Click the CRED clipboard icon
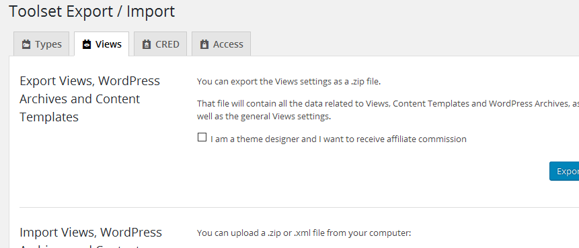Viewport: 579px width, 248px height. (x=147, y=44)
